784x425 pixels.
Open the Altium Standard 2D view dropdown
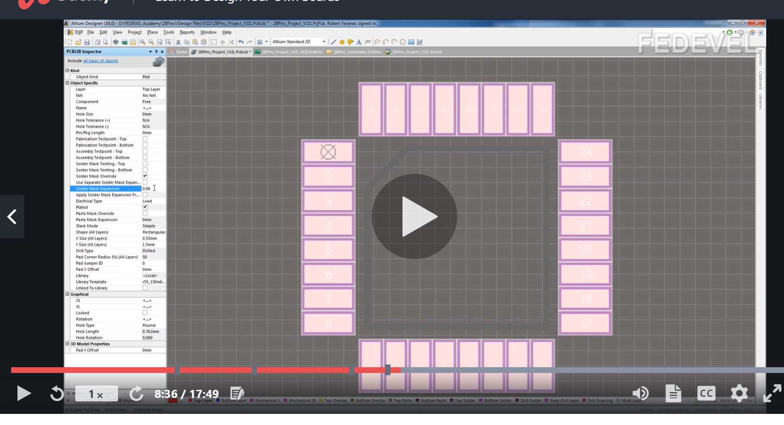(324, 42)
